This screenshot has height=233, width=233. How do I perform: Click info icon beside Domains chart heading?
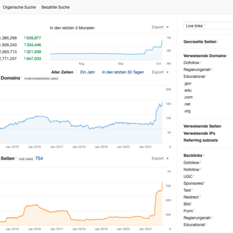click(x=22, y=77)
